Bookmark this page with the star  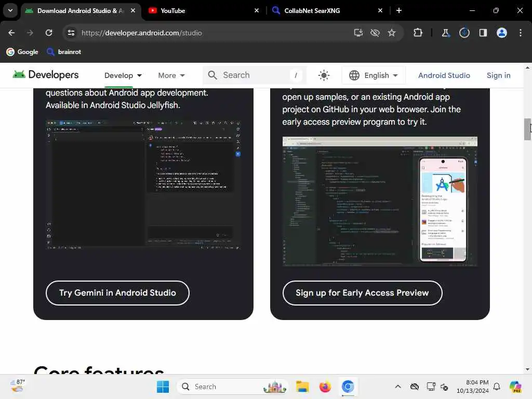coord(392,33)
